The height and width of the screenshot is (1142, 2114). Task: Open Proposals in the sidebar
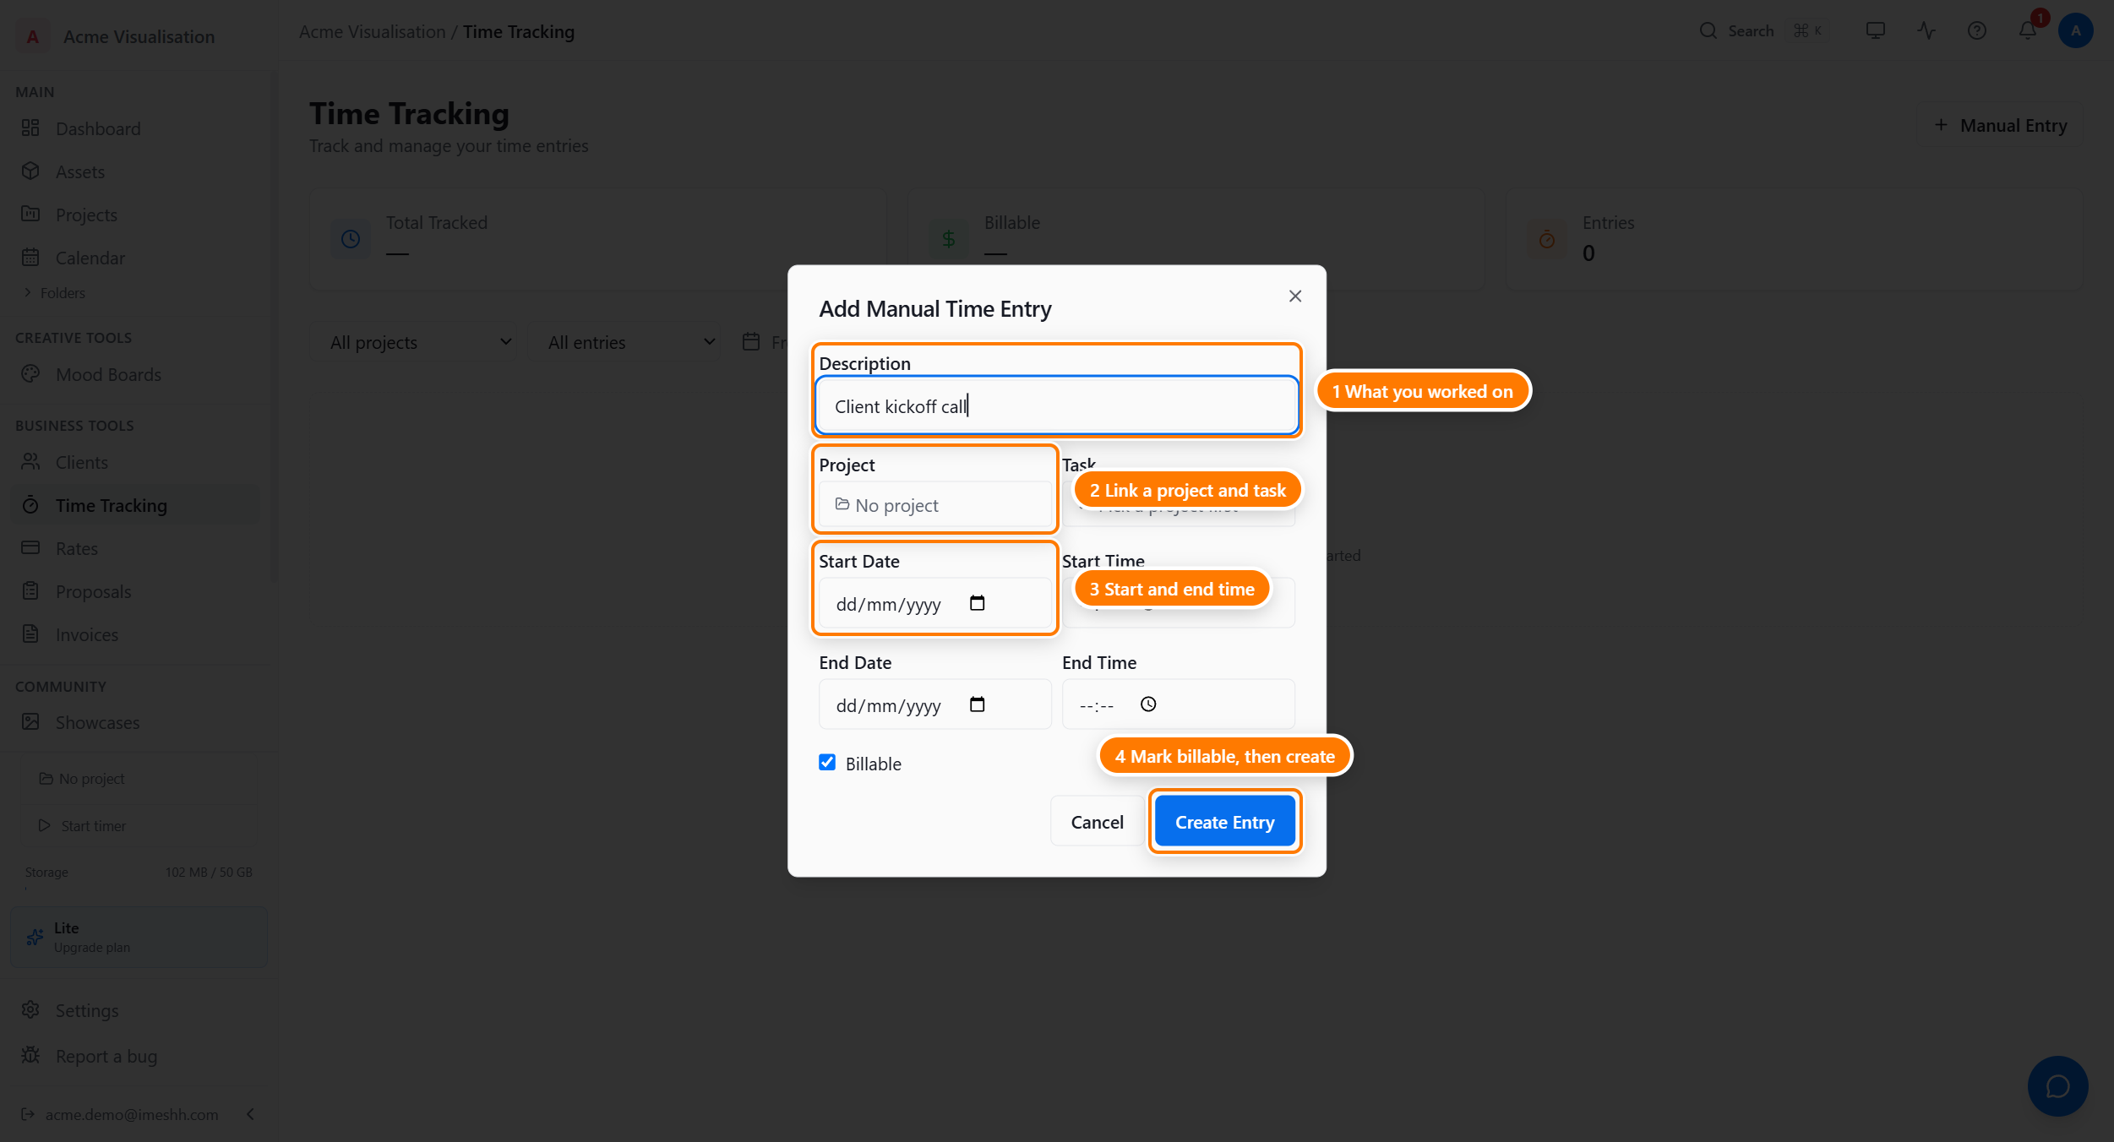(x=138, y=591)
